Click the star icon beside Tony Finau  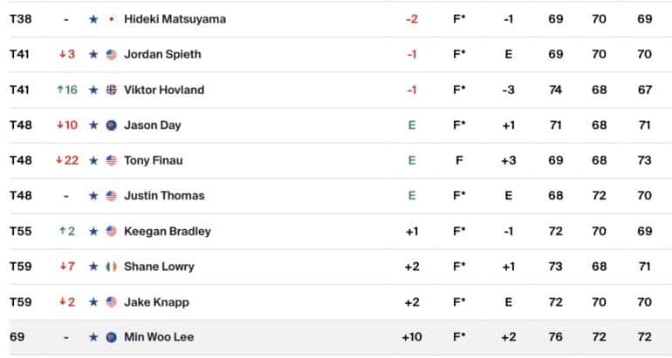pyautogui.click(x=93, y=160)
